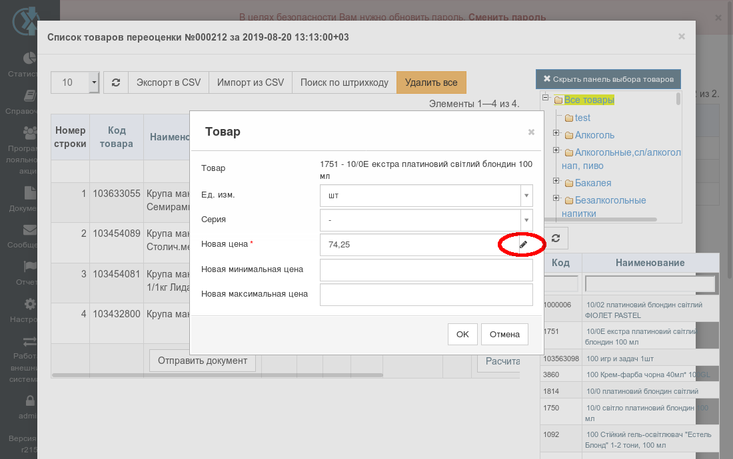This screenshot has width=733, height=459.
Task: Open the Статистика pie chart sidebar icon
Action: tap(29, 59)
